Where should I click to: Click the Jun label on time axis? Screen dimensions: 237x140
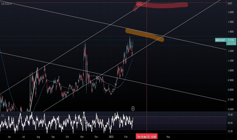pyautogui.click(x=9, y=137)
